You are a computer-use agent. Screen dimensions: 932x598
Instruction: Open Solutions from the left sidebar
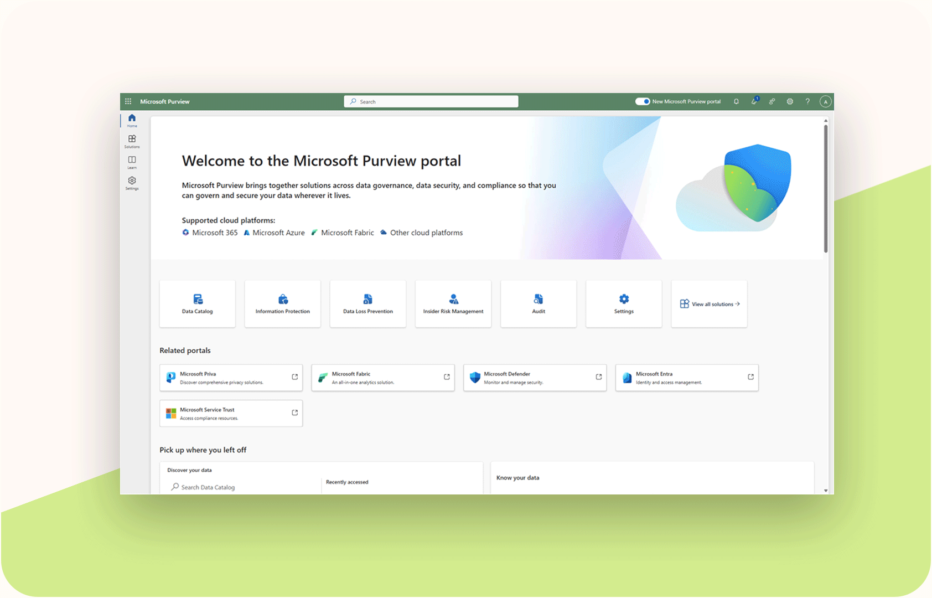coord(132,141)
